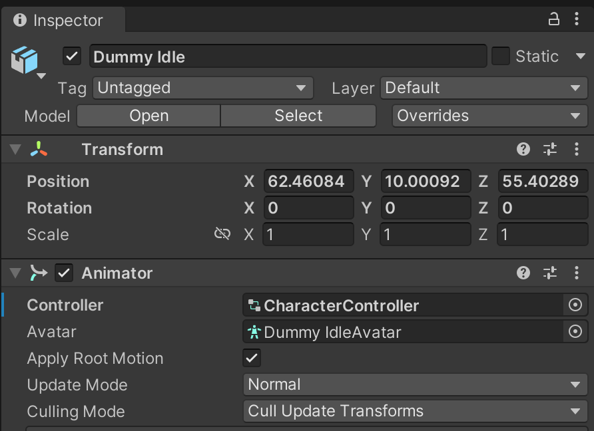Image resolution: width=594 pixels, height=431 pixels.
Task: Click the GameObject cube icon picker
Action: (27, 63)
